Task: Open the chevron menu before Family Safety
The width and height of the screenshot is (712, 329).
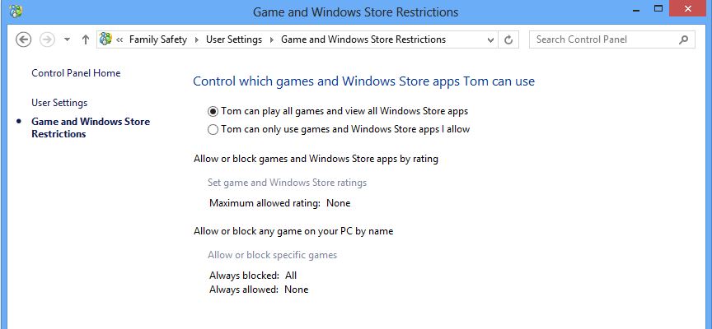Action: tap(119, 39)
